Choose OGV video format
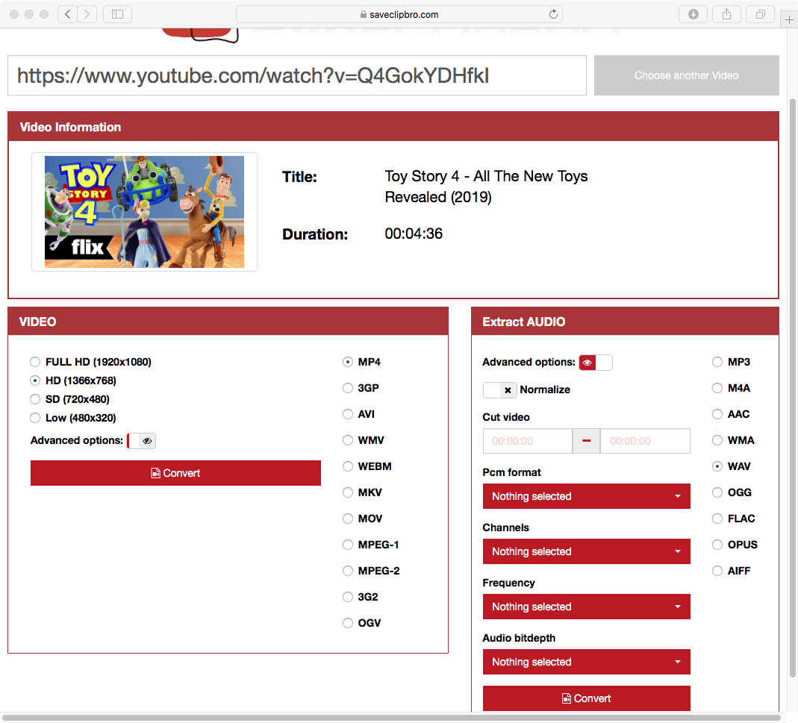The width and height of the screenshot is (798, 723). [x=348, y=623]
